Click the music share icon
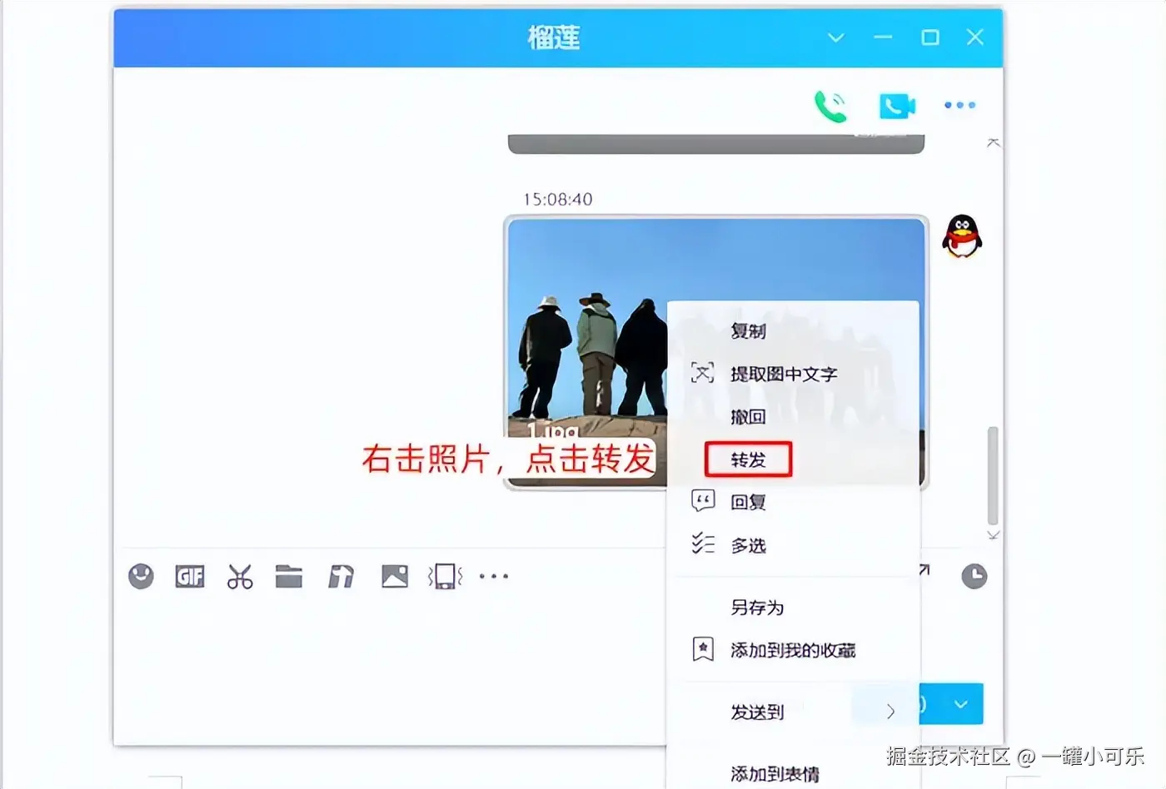 click(x=341, y=576)
